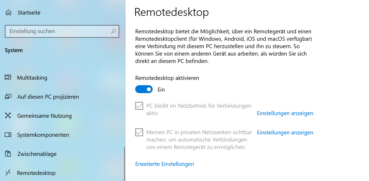The image size is (369, 181).
Task: Uncheck Meinen PC in privaten Netzwerken sichtbar
Action: tap(139, 132)
